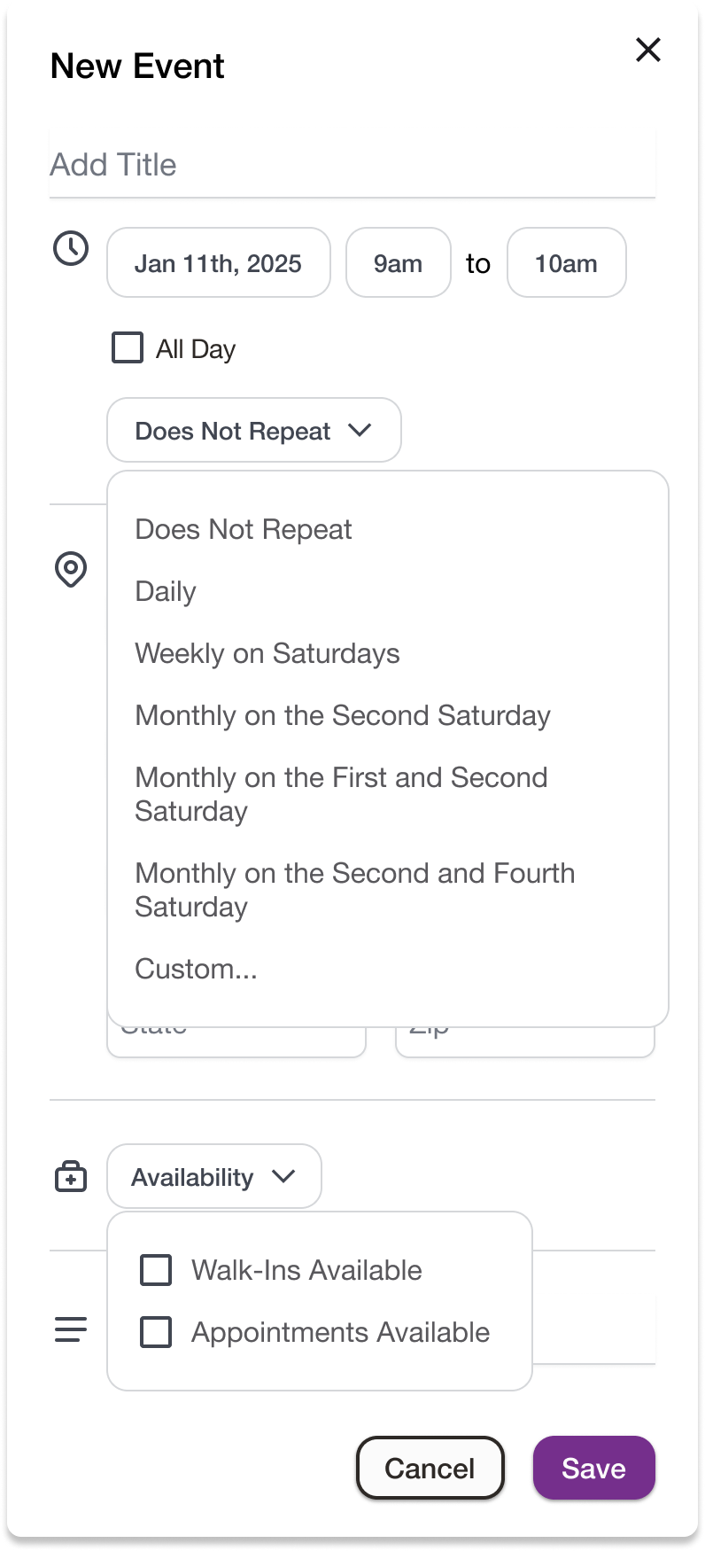705x1551 pixels.
Task: Open the Availability dropdown
Action: (213, 1176)
